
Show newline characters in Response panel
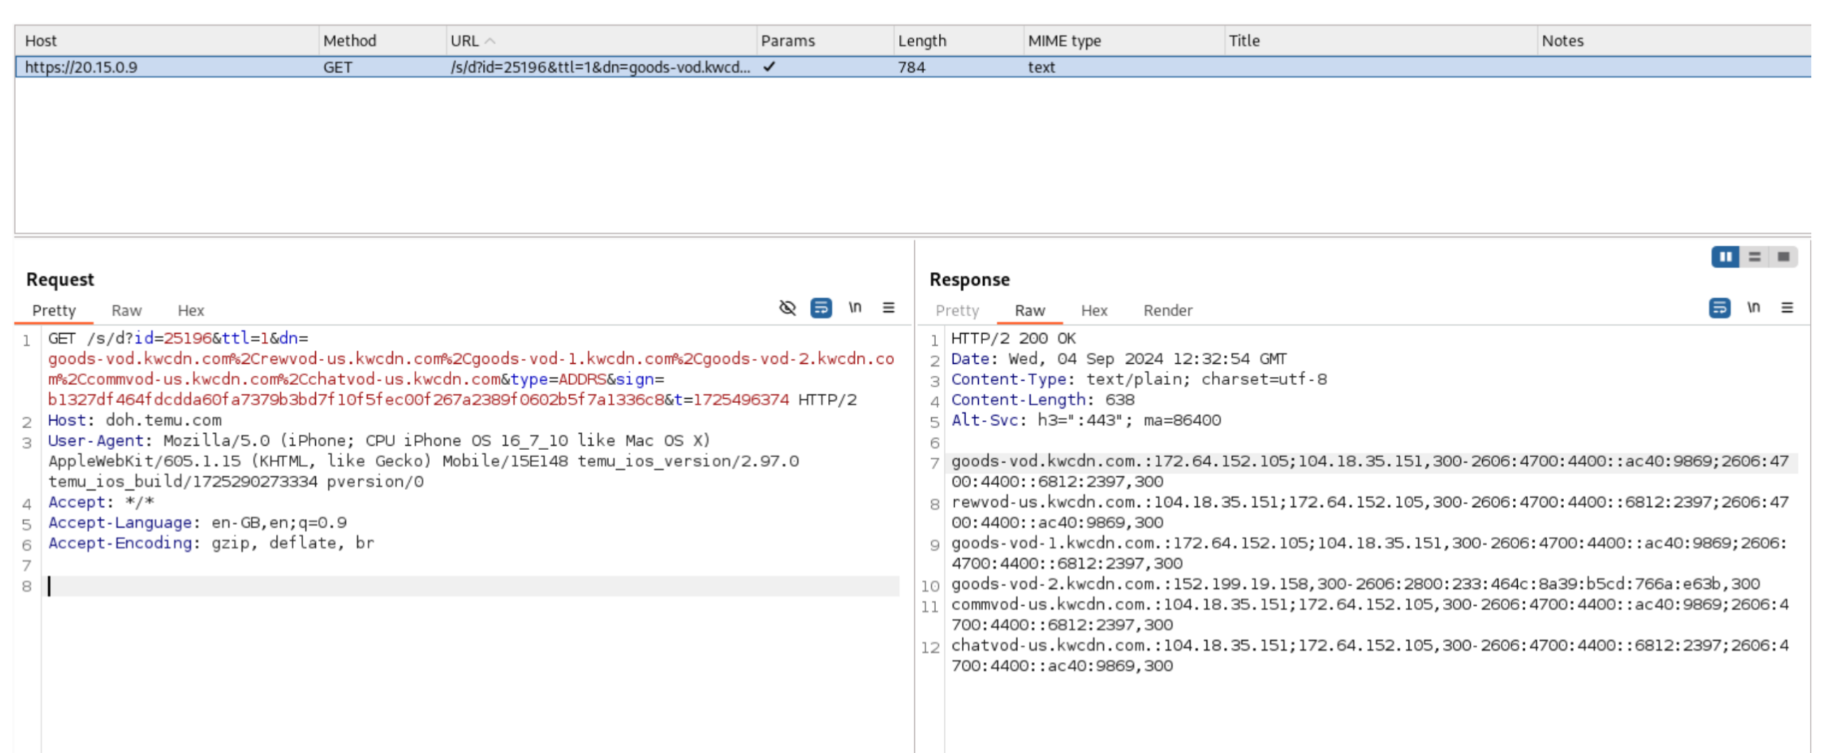pos(1754,308)
